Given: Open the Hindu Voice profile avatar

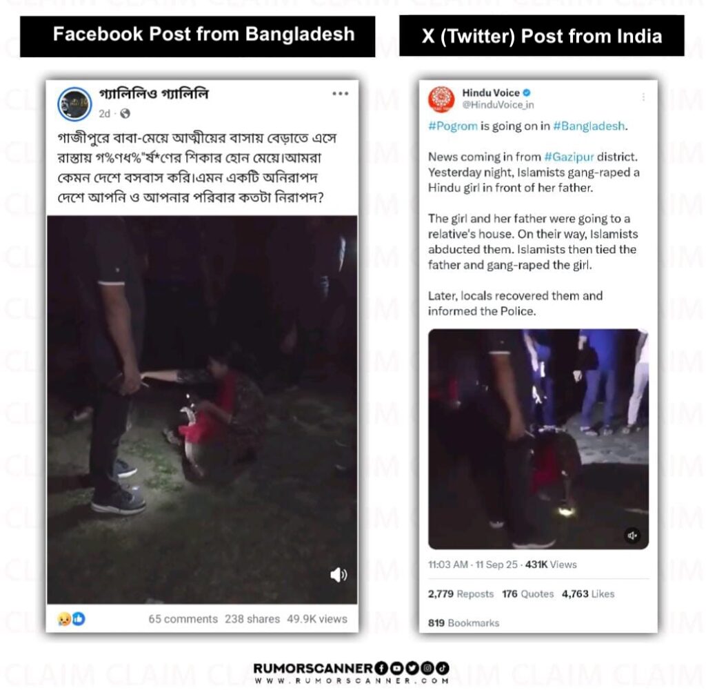Looking at the screenshot, I should coord(441,99).
